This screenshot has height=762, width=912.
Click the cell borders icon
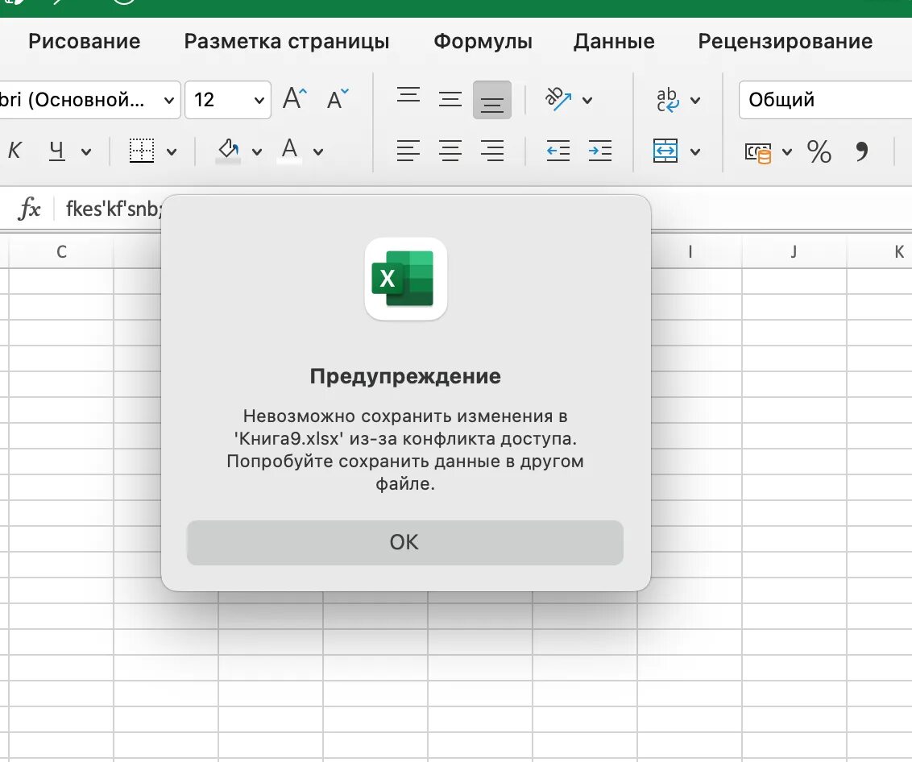click(x=141, y=151)
